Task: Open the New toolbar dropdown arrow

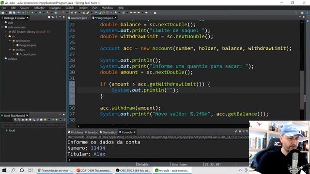Action: tap(6, 13)
